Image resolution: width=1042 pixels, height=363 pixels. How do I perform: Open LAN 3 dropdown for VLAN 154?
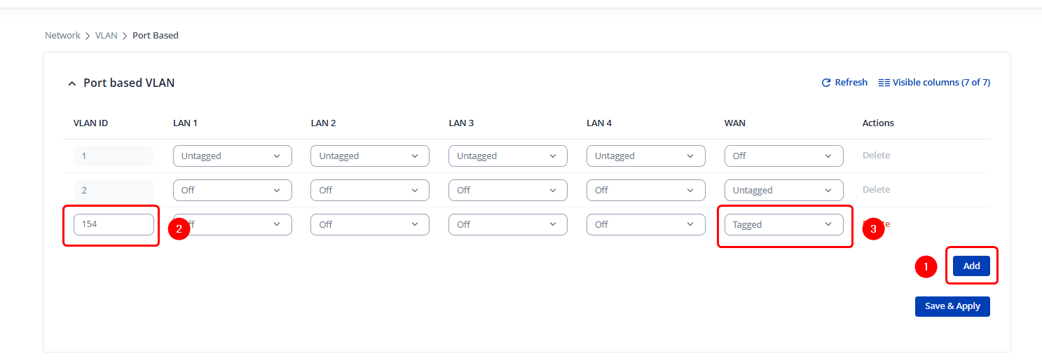pyautogui.click(x=508, y=225)
